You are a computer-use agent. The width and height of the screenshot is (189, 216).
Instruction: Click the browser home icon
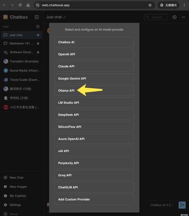click(28, 5)
